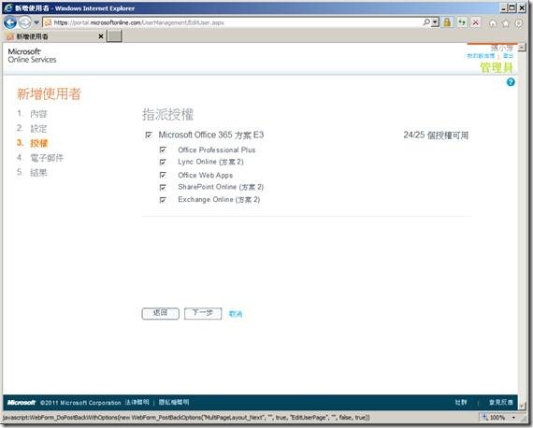
Task: Click the security padlock icon
Action: click(x=447, y=22)
